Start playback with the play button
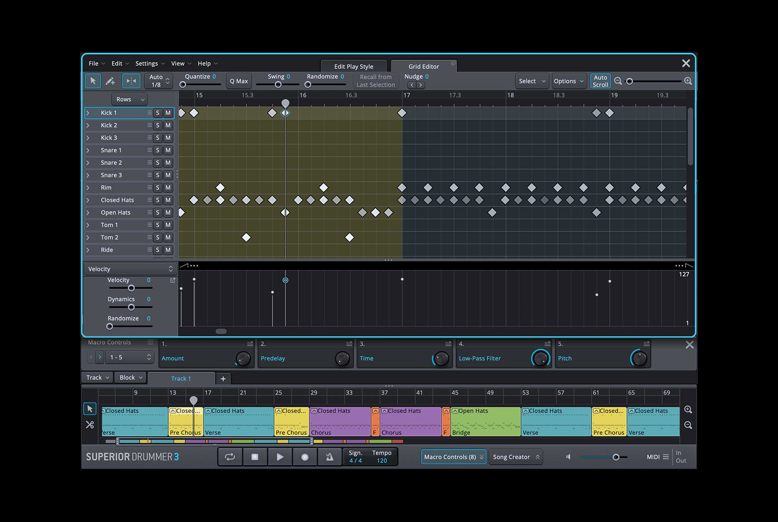Viewport: 778px width, 522px height. coord(280,457)
